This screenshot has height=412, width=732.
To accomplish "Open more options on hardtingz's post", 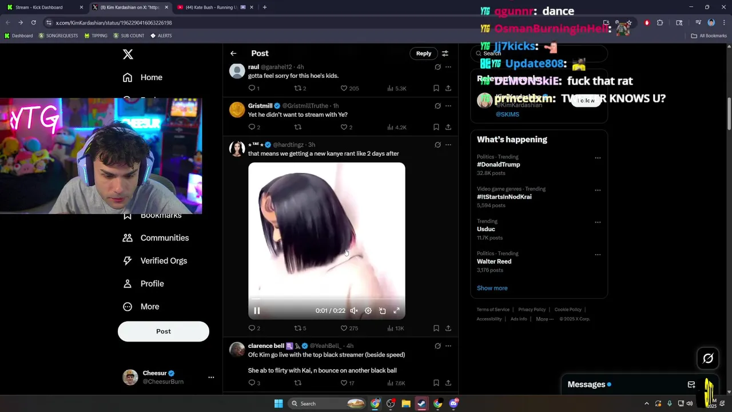I will pos(448,145).
